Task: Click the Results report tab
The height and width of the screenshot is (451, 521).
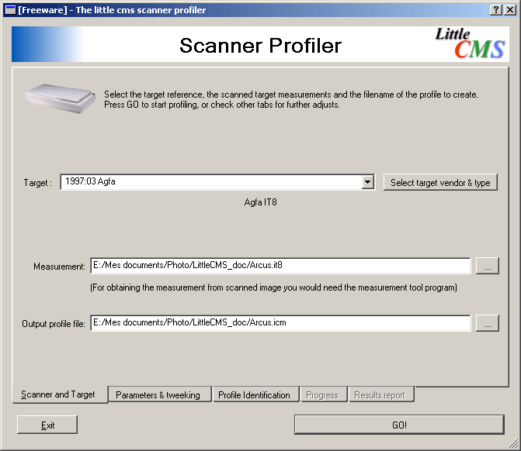Action: [x=381, y=394]
